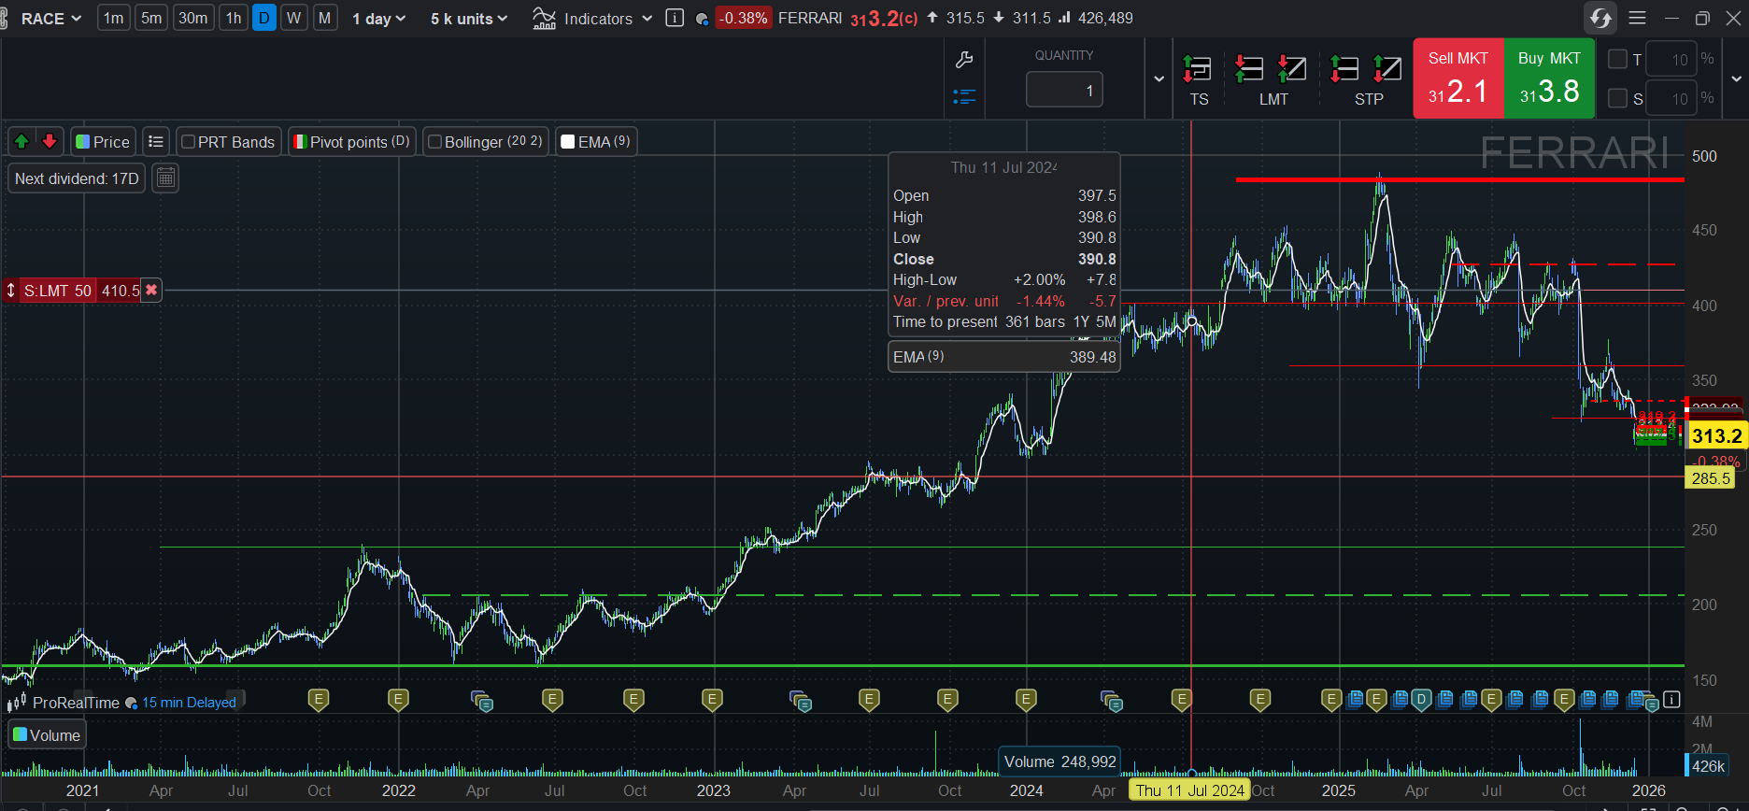1749x811 pixels.
Task: Click the sync refresh icon at top right
Action: click(x=1600, y=18)
